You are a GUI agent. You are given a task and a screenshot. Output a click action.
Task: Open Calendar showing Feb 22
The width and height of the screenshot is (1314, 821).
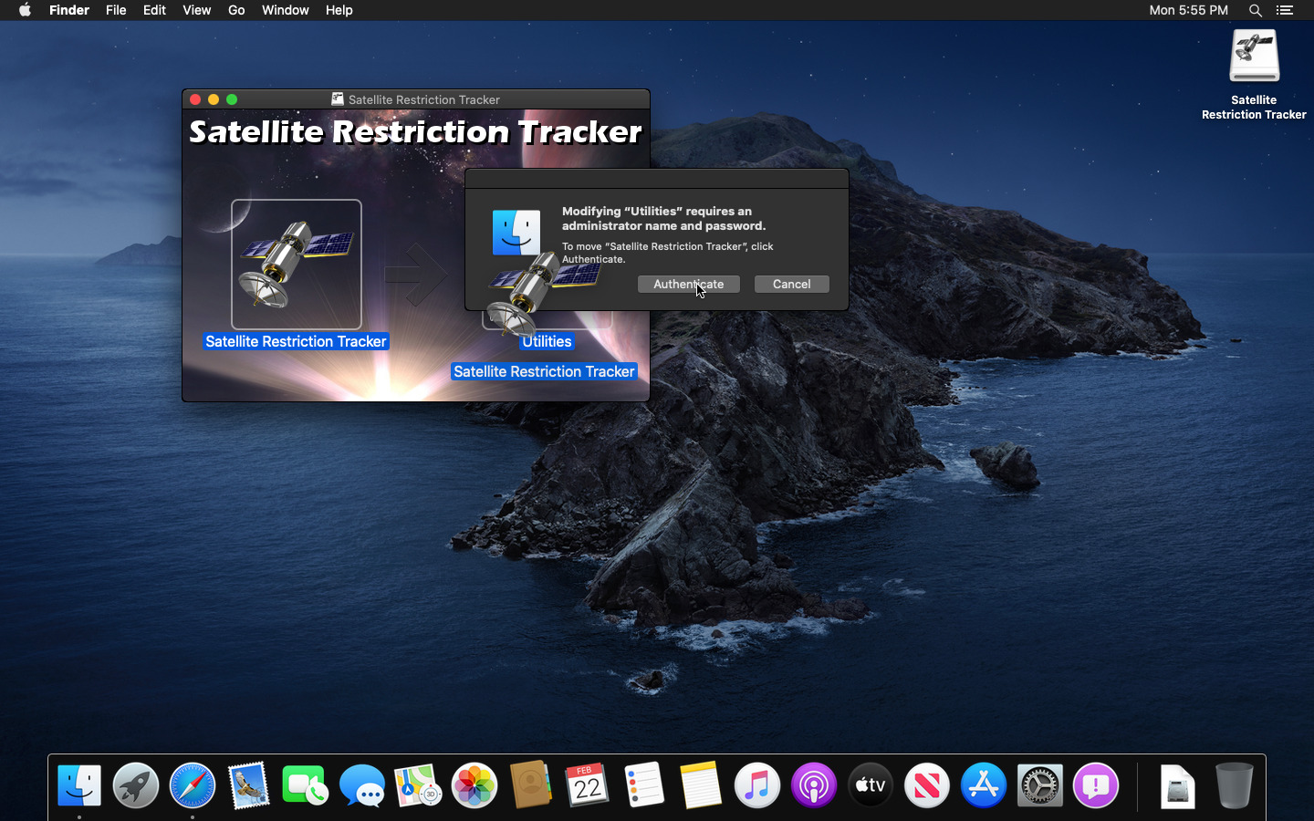point(588,785)
